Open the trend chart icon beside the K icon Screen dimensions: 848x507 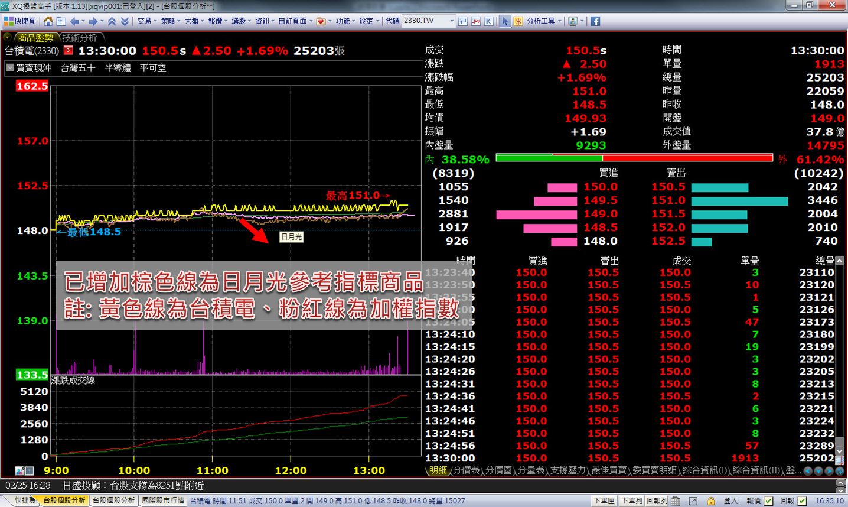tap(475, 21)
